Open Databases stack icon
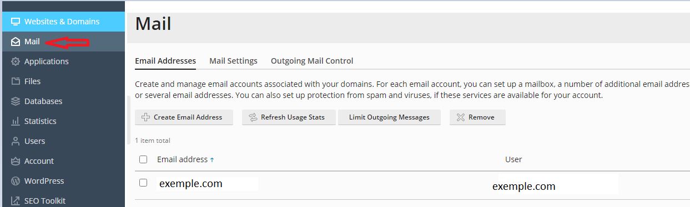This screenshot has height=207, width=690. pyautogui.click(x=16, y=101)
